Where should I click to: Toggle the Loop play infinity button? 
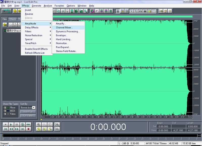tap(28, 124)
